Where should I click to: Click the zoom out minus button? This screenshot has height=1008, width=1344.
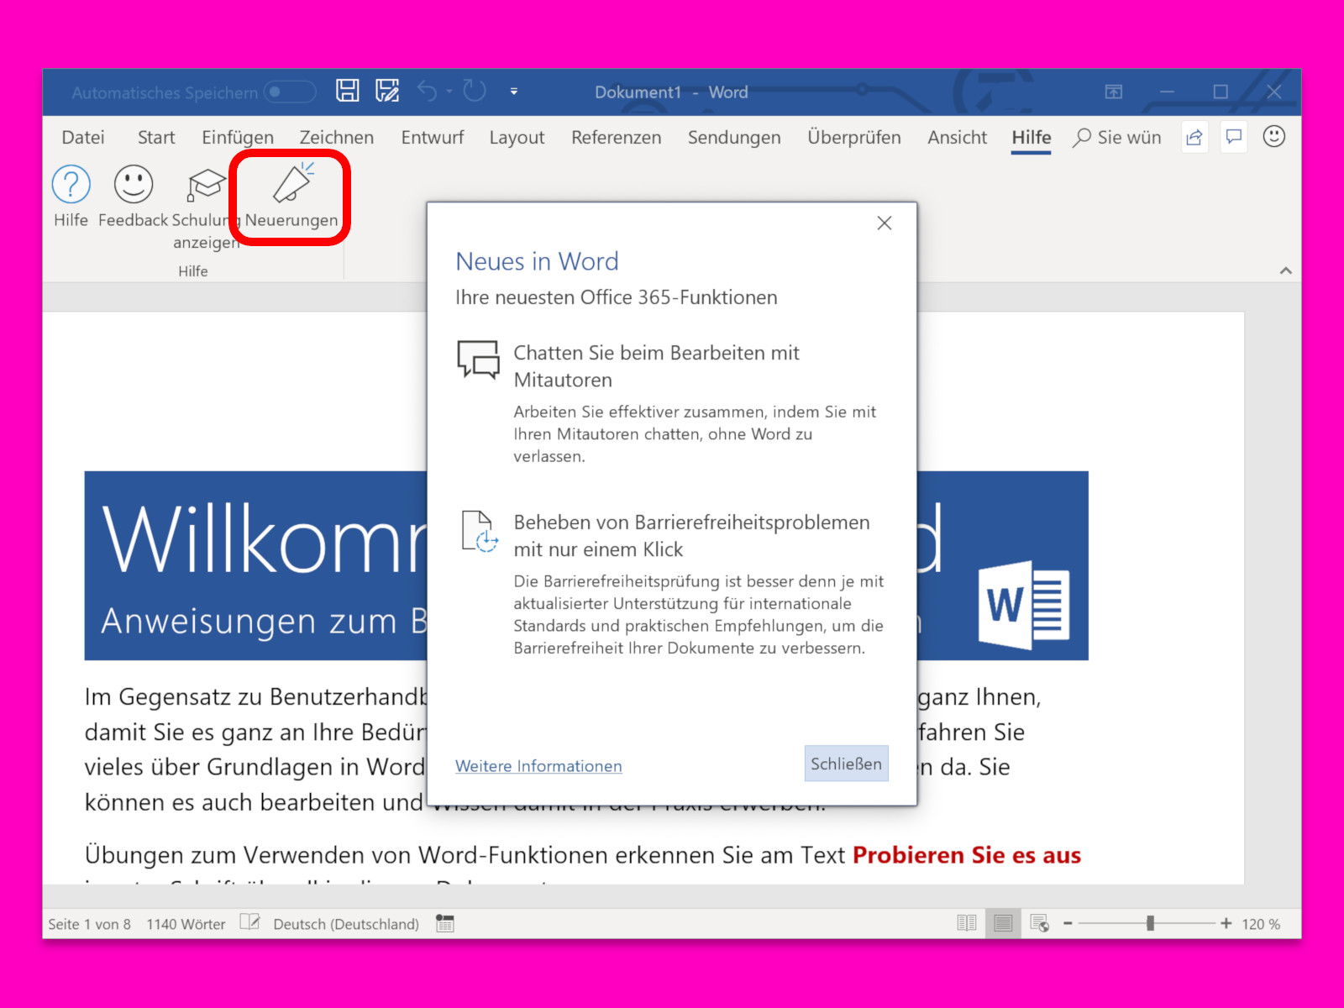pos(1068,923)
